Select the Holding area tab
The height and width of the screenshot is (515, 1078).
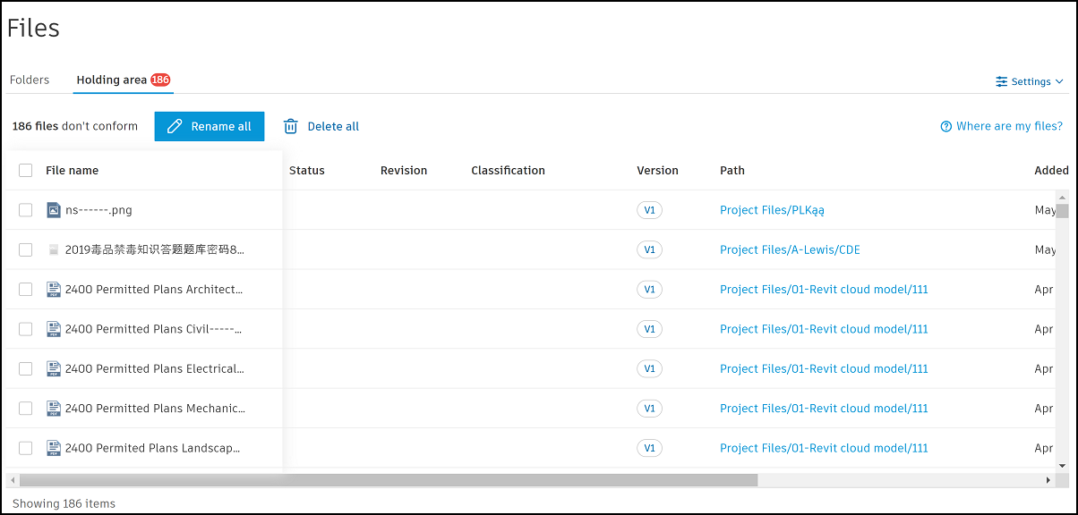[x=112, y=80]
